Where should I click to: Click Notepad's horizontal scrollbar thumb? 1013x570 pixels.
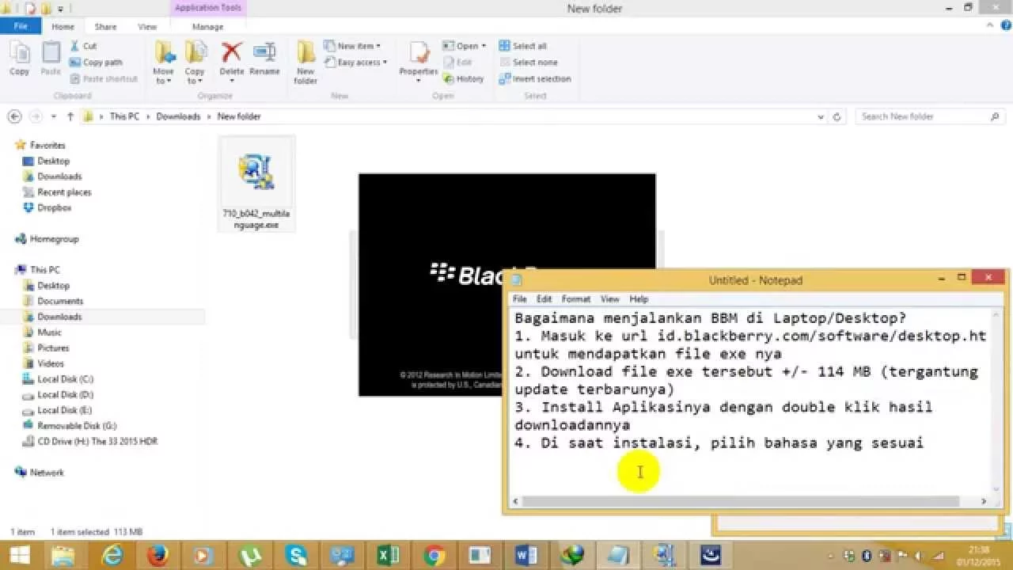point(741,501)
